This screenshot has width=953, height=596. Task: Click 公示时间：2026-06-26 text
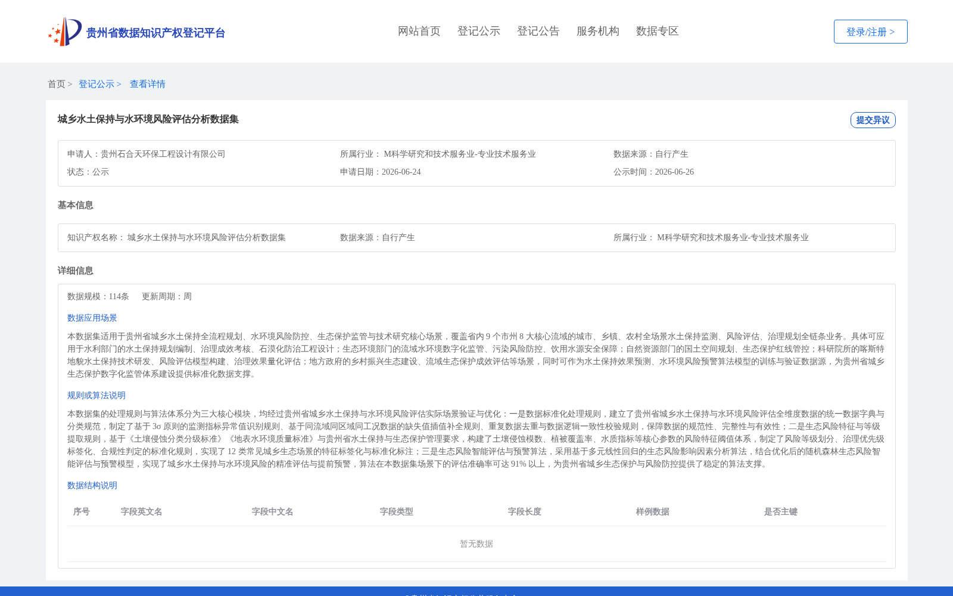653,172
